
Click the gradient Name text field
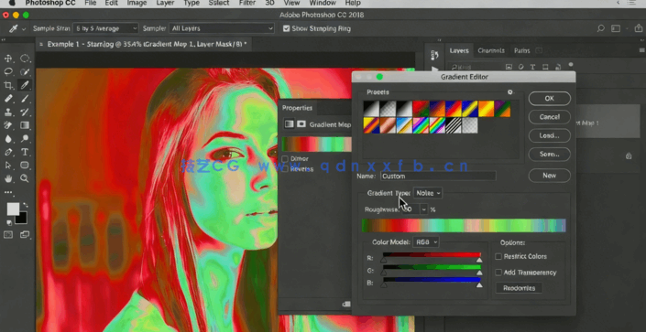pyautogui.click(x=438, y=177)
